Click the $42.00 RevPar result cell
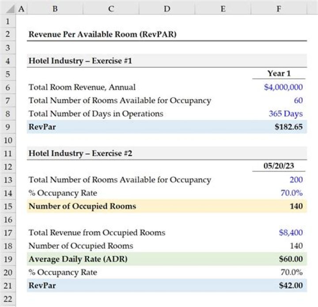 point(291,285)
